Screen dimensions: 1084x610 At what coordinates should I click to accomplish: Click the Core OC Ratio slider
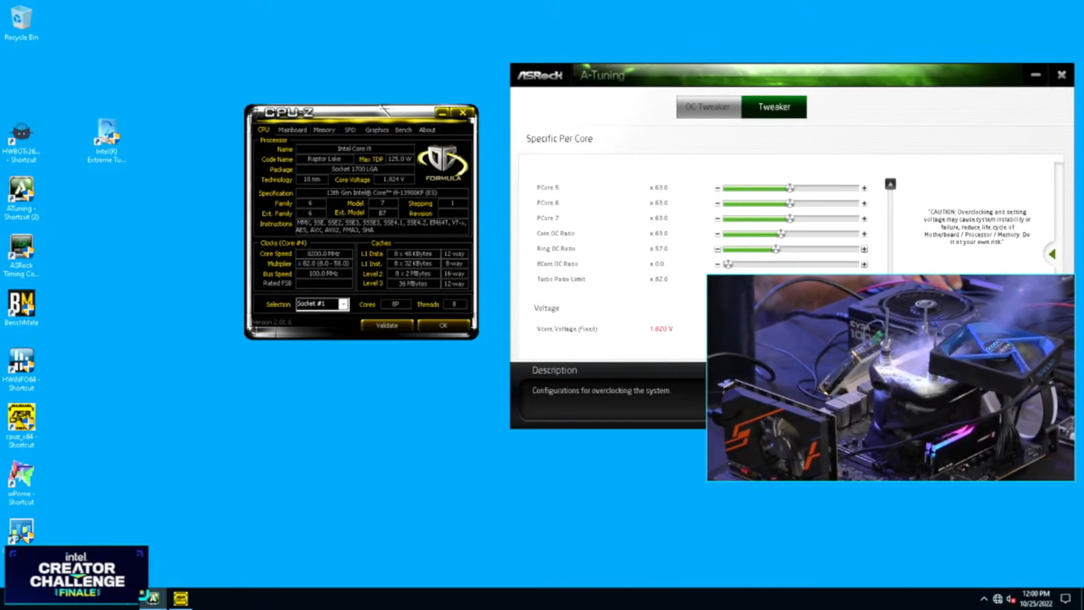791,234
